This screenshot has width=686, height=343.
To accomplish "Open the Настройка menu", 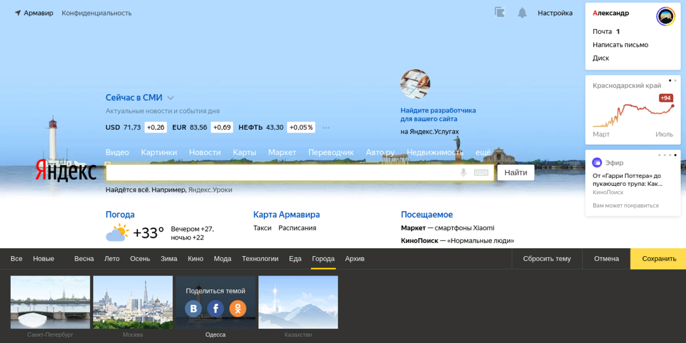I will click(555, 13).
